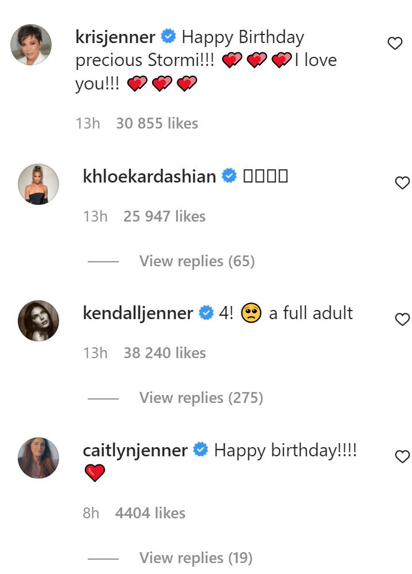
Task: Click the verified badge next to krisjenner
Action: [166, 37]
